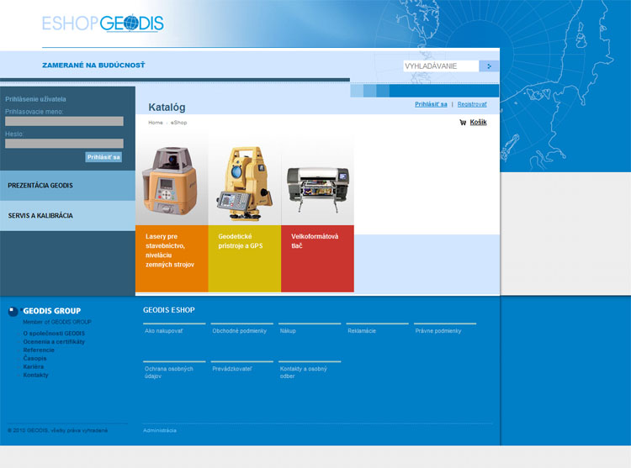Open Obchodné podmienky footer link
This screenshot has width=631, height=468.
(x=240, y=331)
